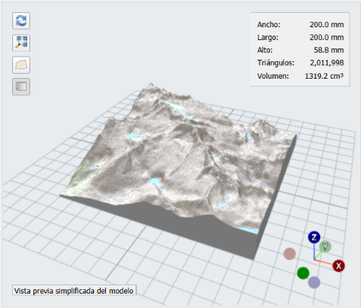Click the Alto value 58.8 mm

pos(328,50)
